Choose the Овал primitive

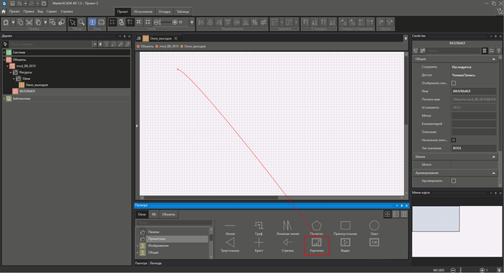[374, 228]
